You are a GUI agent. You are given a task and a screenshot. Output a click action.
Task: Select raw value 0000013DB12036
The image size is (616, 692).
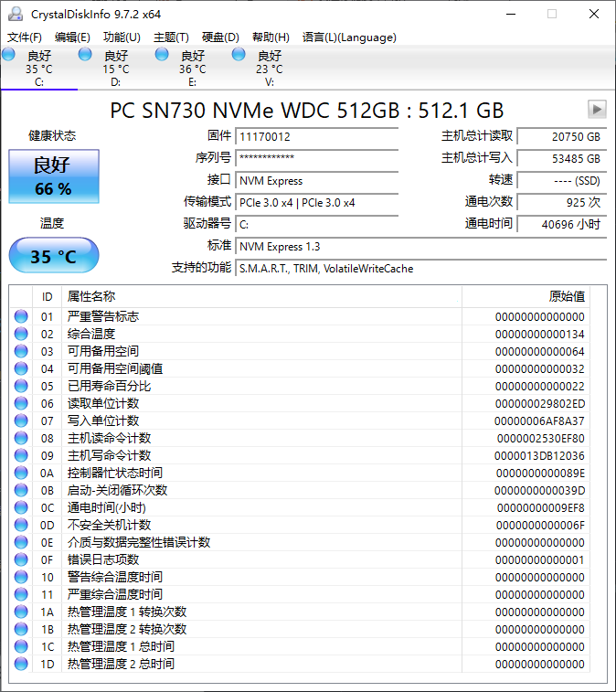point(539,455)
